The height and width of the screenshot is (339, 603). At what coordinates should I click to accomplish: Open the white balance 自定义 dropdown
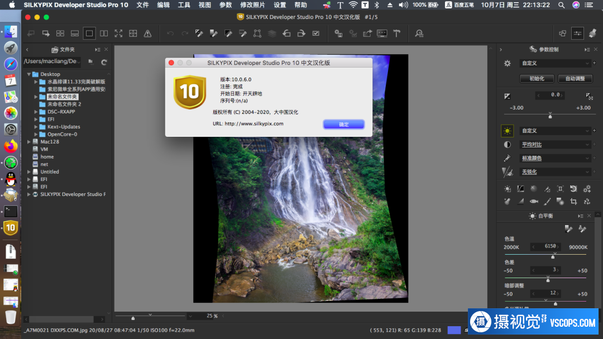click(x=555, y=131)
